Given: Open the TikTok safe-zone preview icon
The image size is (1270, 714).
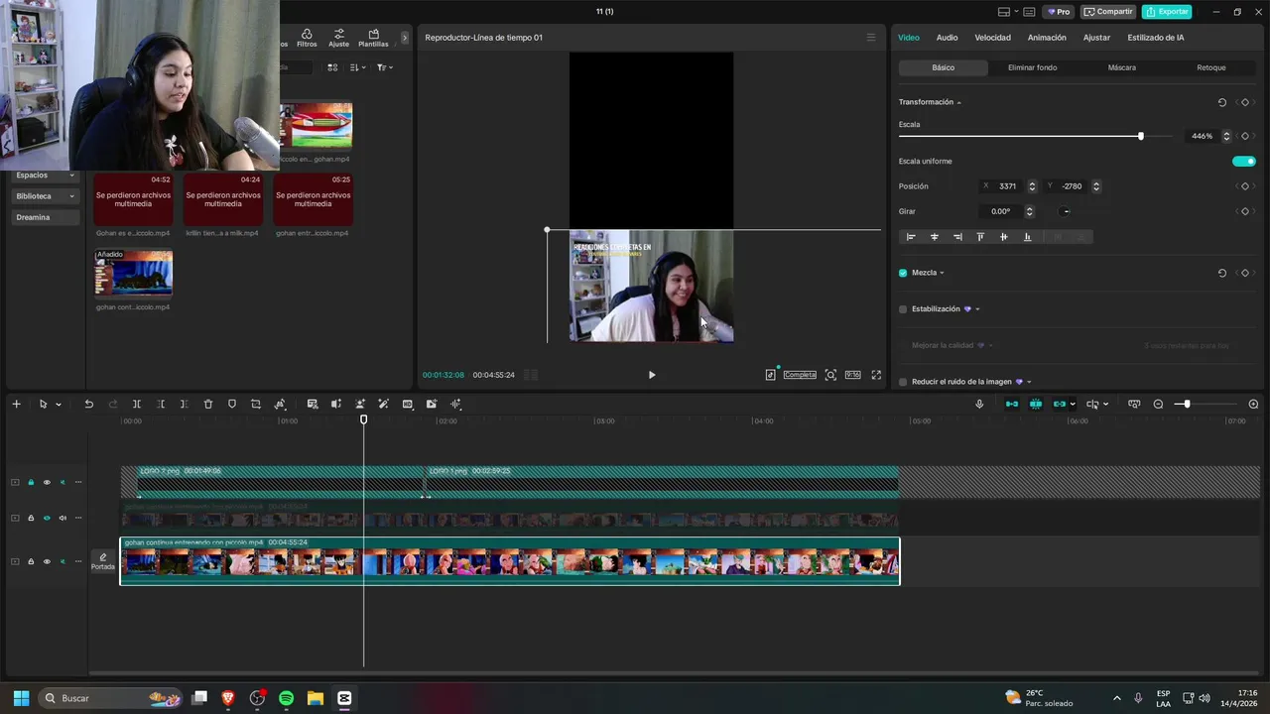Looking at the screenshot, I should [x=770, y=375].
